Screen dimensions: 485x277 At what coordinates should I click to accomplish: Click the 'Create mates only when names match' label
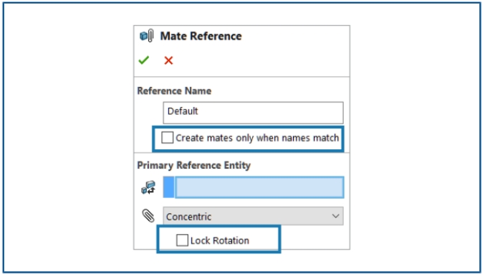point(257,138)
